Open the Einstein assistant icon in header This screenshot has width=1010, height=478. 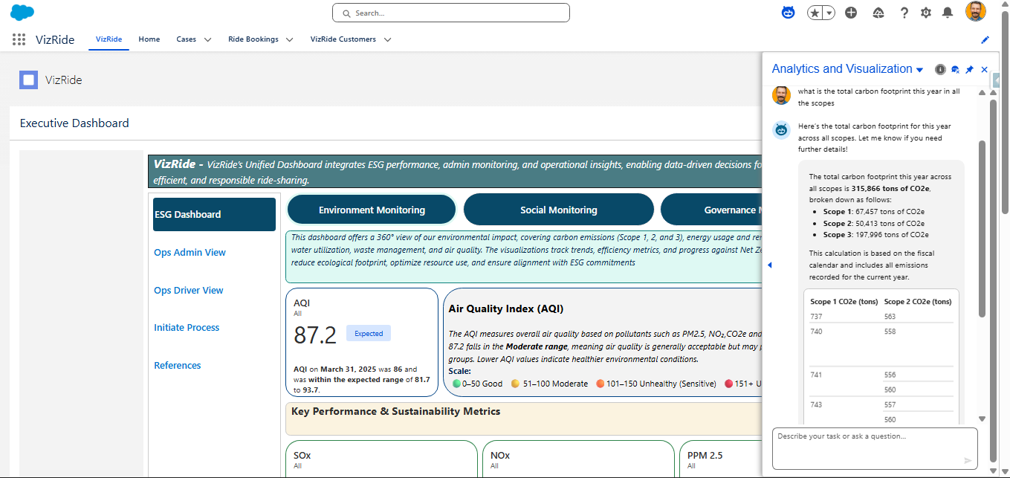[x=788, y=13]
